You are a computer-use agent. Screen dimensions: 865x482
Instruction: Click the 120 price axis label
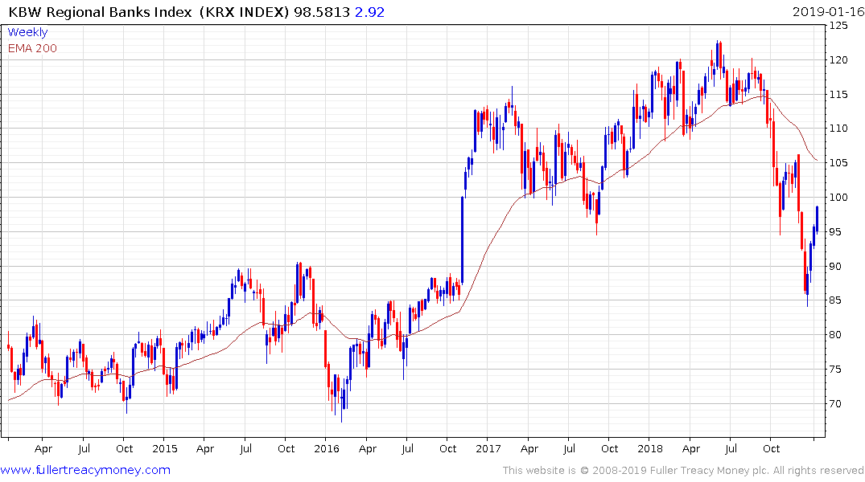pyautogui.click(x=838, y=60)
